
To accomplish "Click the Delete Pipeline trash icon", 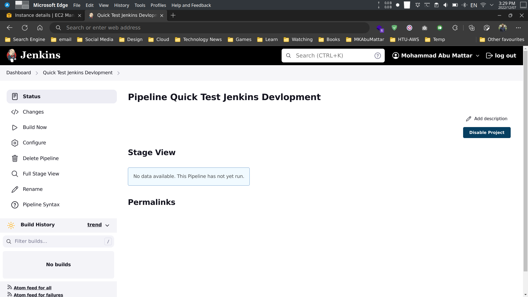I will (15, 158).
